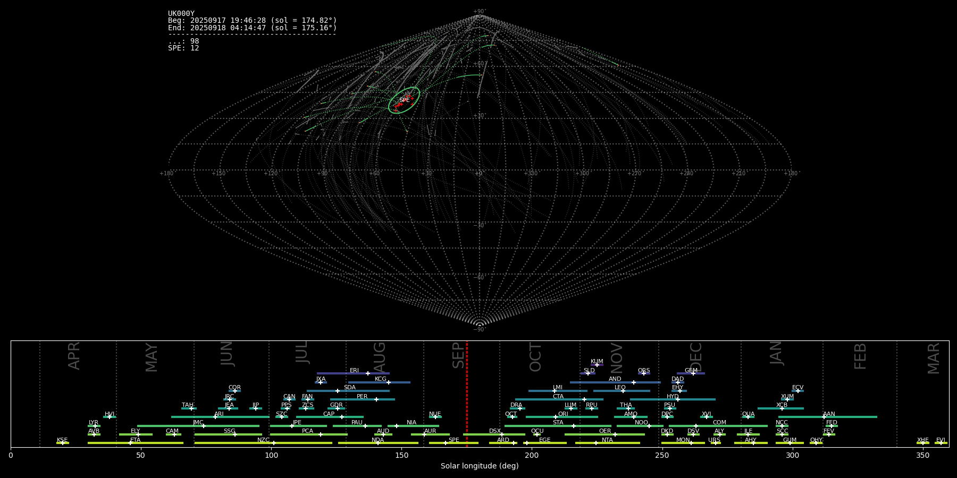Click the ECV peak cross marker
The width and height of the screenshot is (957, 478).
point(797,391)
